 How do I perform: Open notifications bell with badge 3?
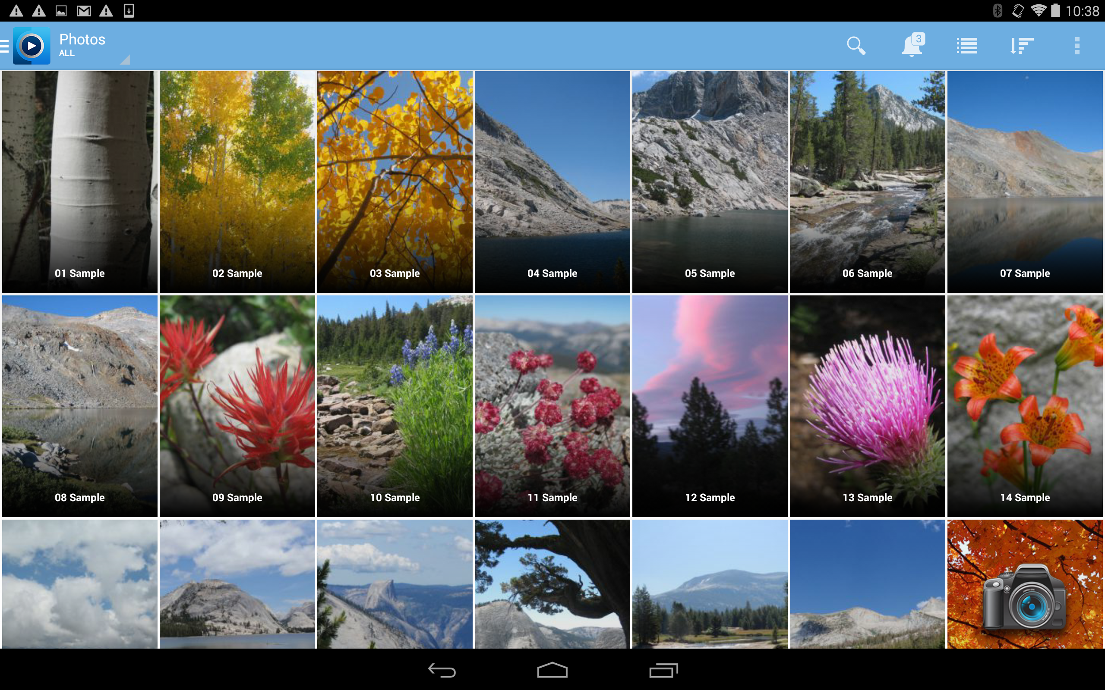912,46
